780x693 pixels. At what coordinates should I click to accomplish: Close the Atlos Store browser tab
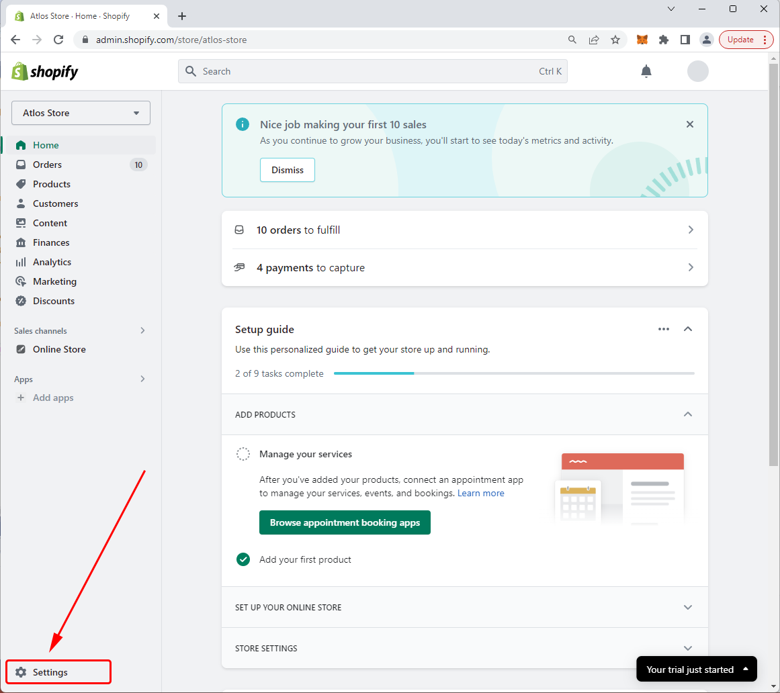click(156, 16)
